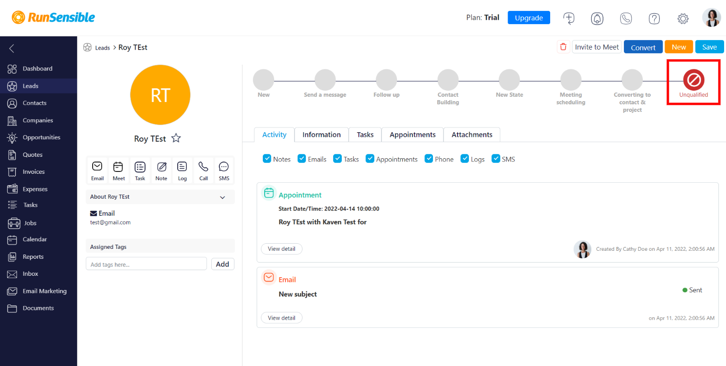Uncheck the SMS filter checkbox
This screenshot has height=366, width=726.
pos(496,158)
